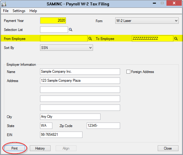Close the window with red X
Viewport: 183px width, 155px height.
pos(174,3)
